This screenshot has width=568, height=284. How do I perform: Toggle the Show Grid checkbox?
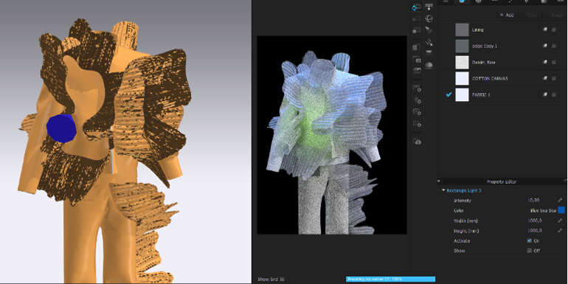(x=283, y=279)
